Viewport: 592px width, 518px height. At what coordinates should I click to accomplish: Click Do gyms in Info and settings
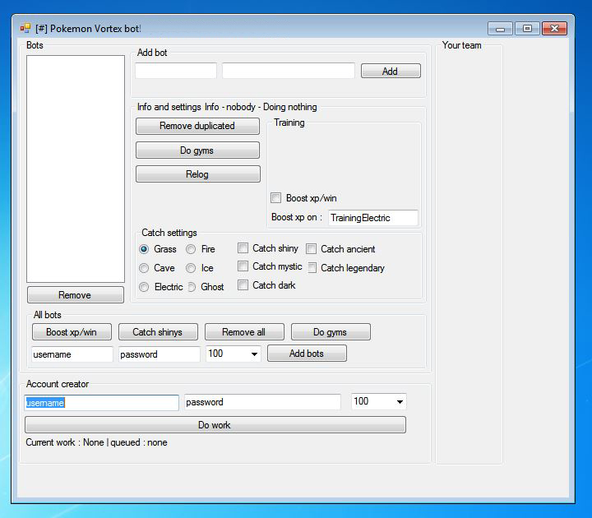pos(197,150)
